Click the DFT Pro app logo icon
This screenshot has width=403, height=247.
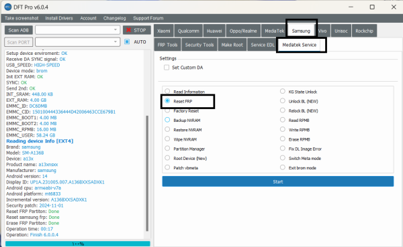pos(8,7)
